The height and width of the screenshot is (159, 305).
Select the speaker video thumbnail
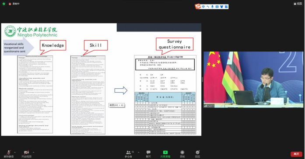click(253, 79)
